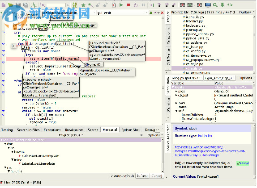This screenshot has height=188, width=257.
Task: Click the green star with pencil bookmark icon
Action: (x=90, y=5)
